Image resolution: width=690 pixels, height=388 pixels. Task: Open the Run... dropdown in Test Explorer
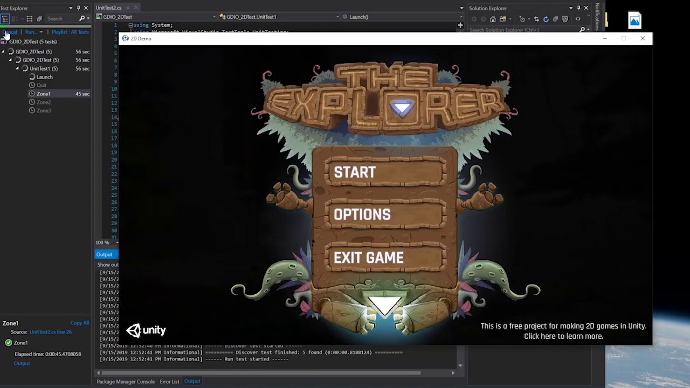[x=34, y=32]
